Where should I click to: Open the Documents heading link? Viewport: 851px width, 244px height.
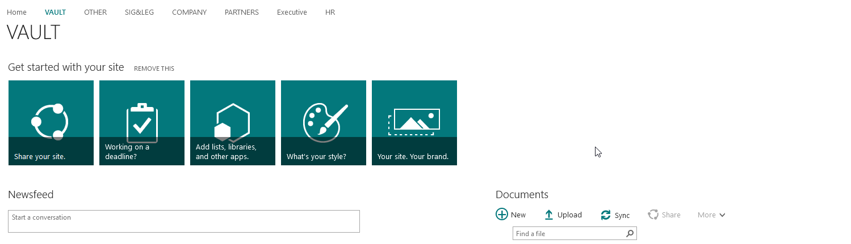pos(522,195)
